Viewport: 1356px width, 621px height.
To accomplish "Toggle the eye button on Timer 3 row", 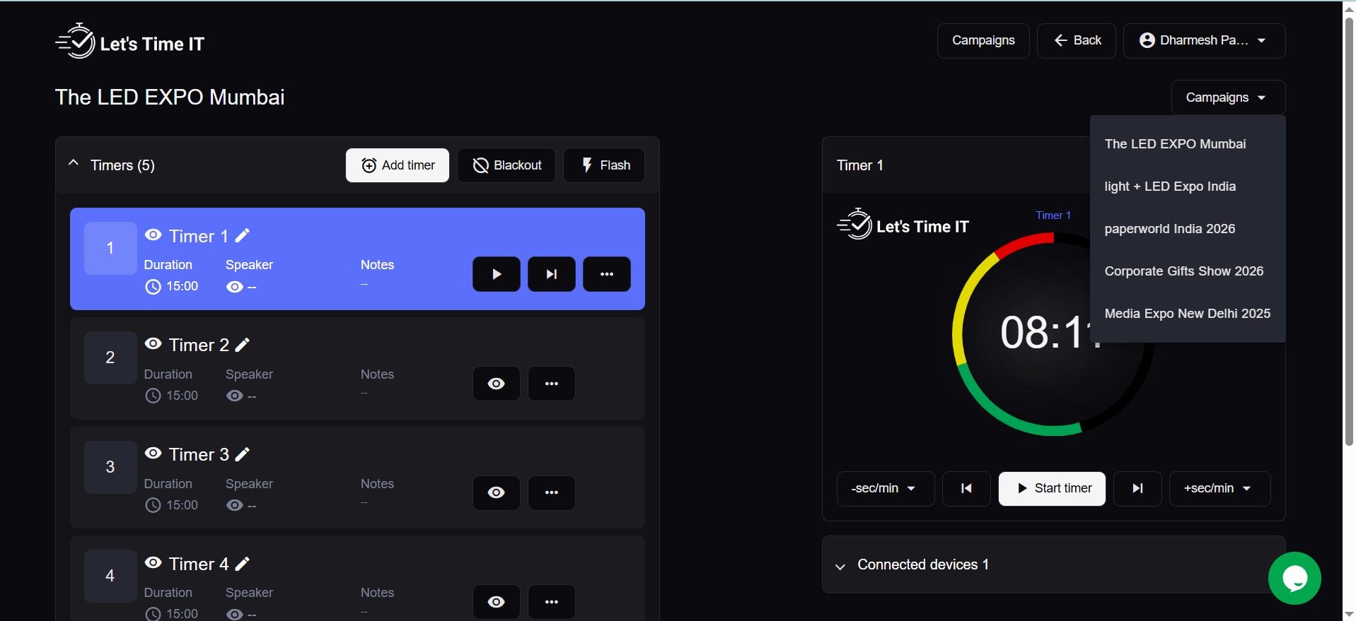I will [x=496, y=492].
